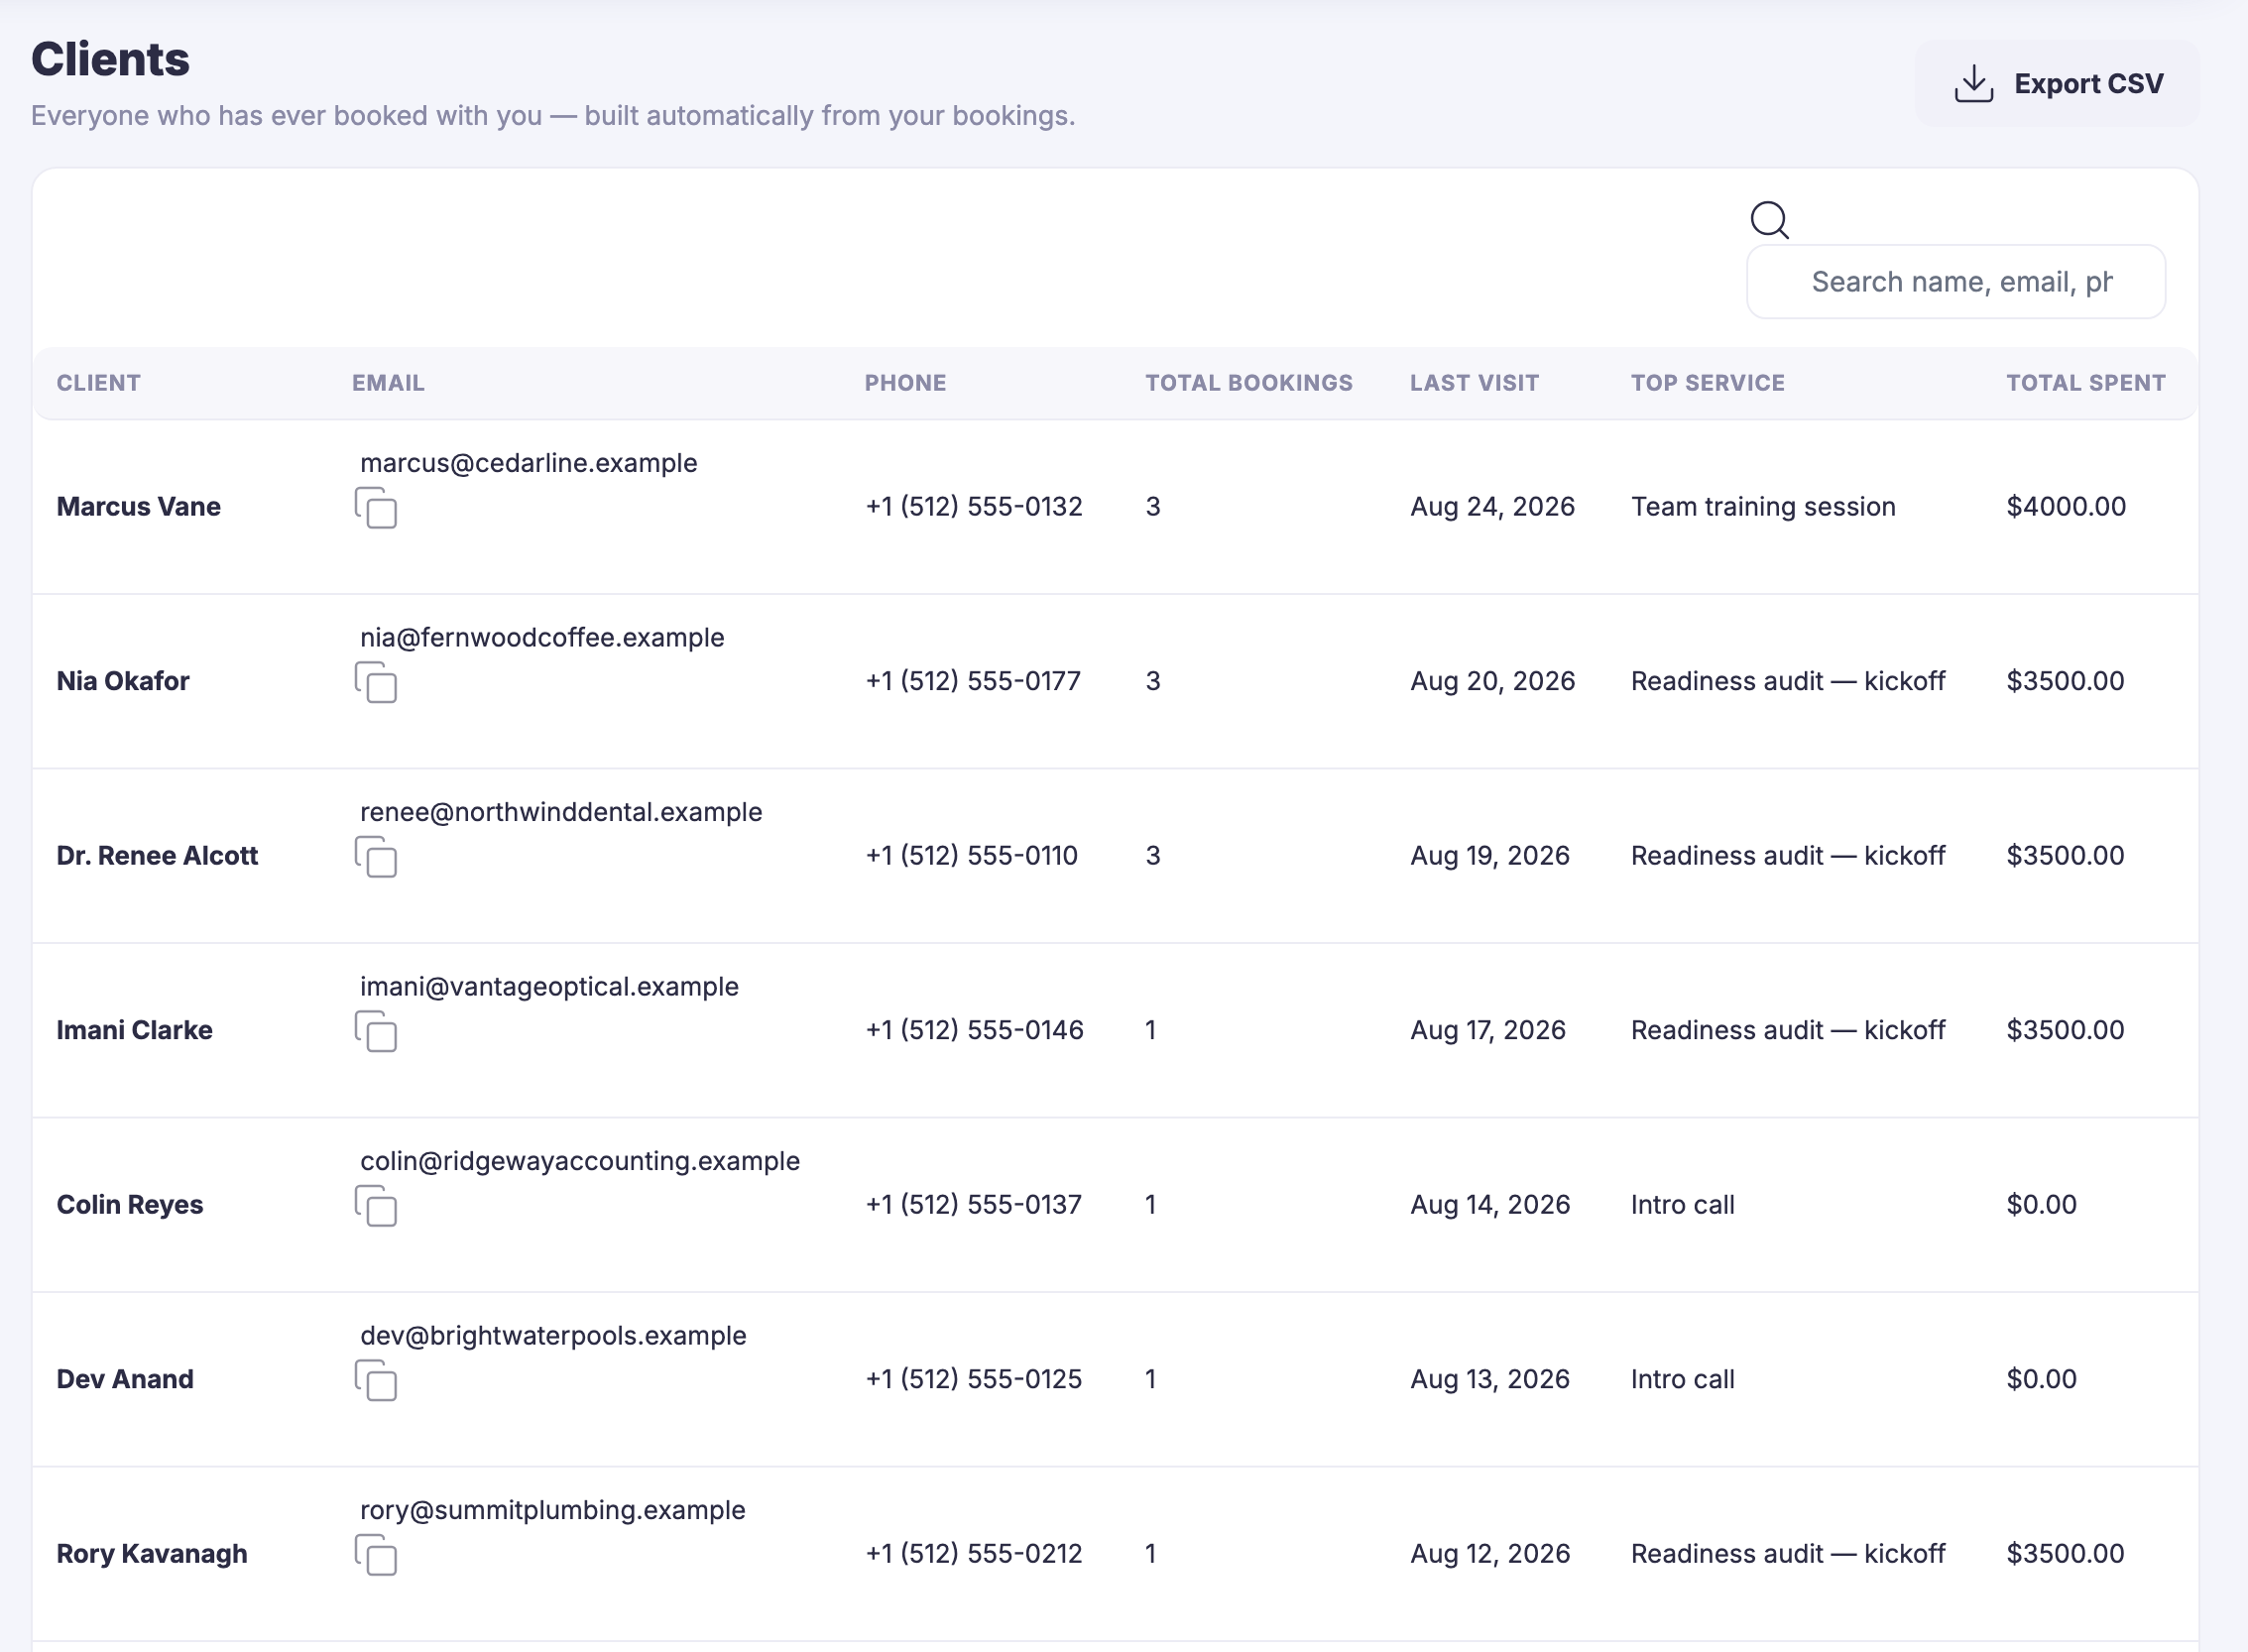Click the Total Spent column header

click(x=2086, y=383)
